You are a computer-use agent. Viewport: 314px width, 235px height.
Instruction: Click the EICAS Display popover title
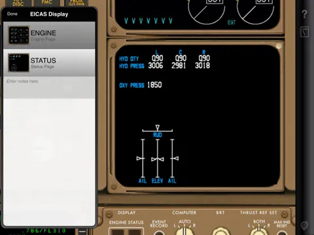(x=49, y=14)
